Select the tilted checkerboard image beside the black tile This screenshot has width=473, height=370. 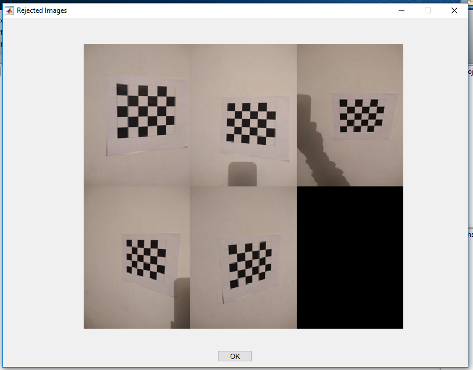pyautogui.click(x=243, y=257)
